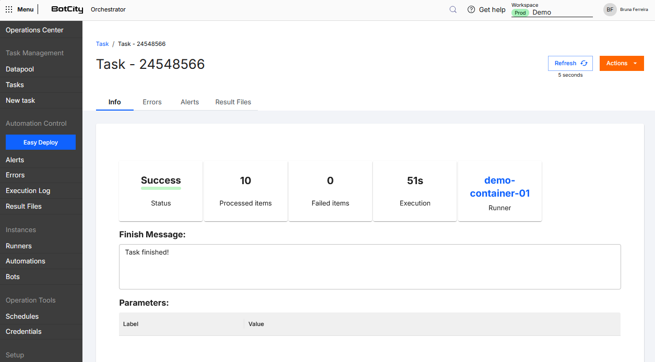Click the Failed items card showing 0
The height and width of the screenshot is (362, 655).
click(x=330, y=191)
